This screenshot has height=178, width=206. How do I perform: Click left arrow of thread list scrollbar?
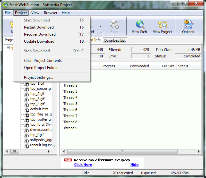[64, 151]
